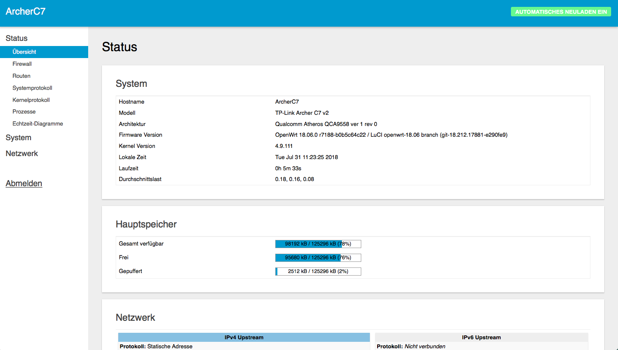Select the Nicht verbunden protocol text
This screenshot has height=350, width=618.
(x=425, y=347)
